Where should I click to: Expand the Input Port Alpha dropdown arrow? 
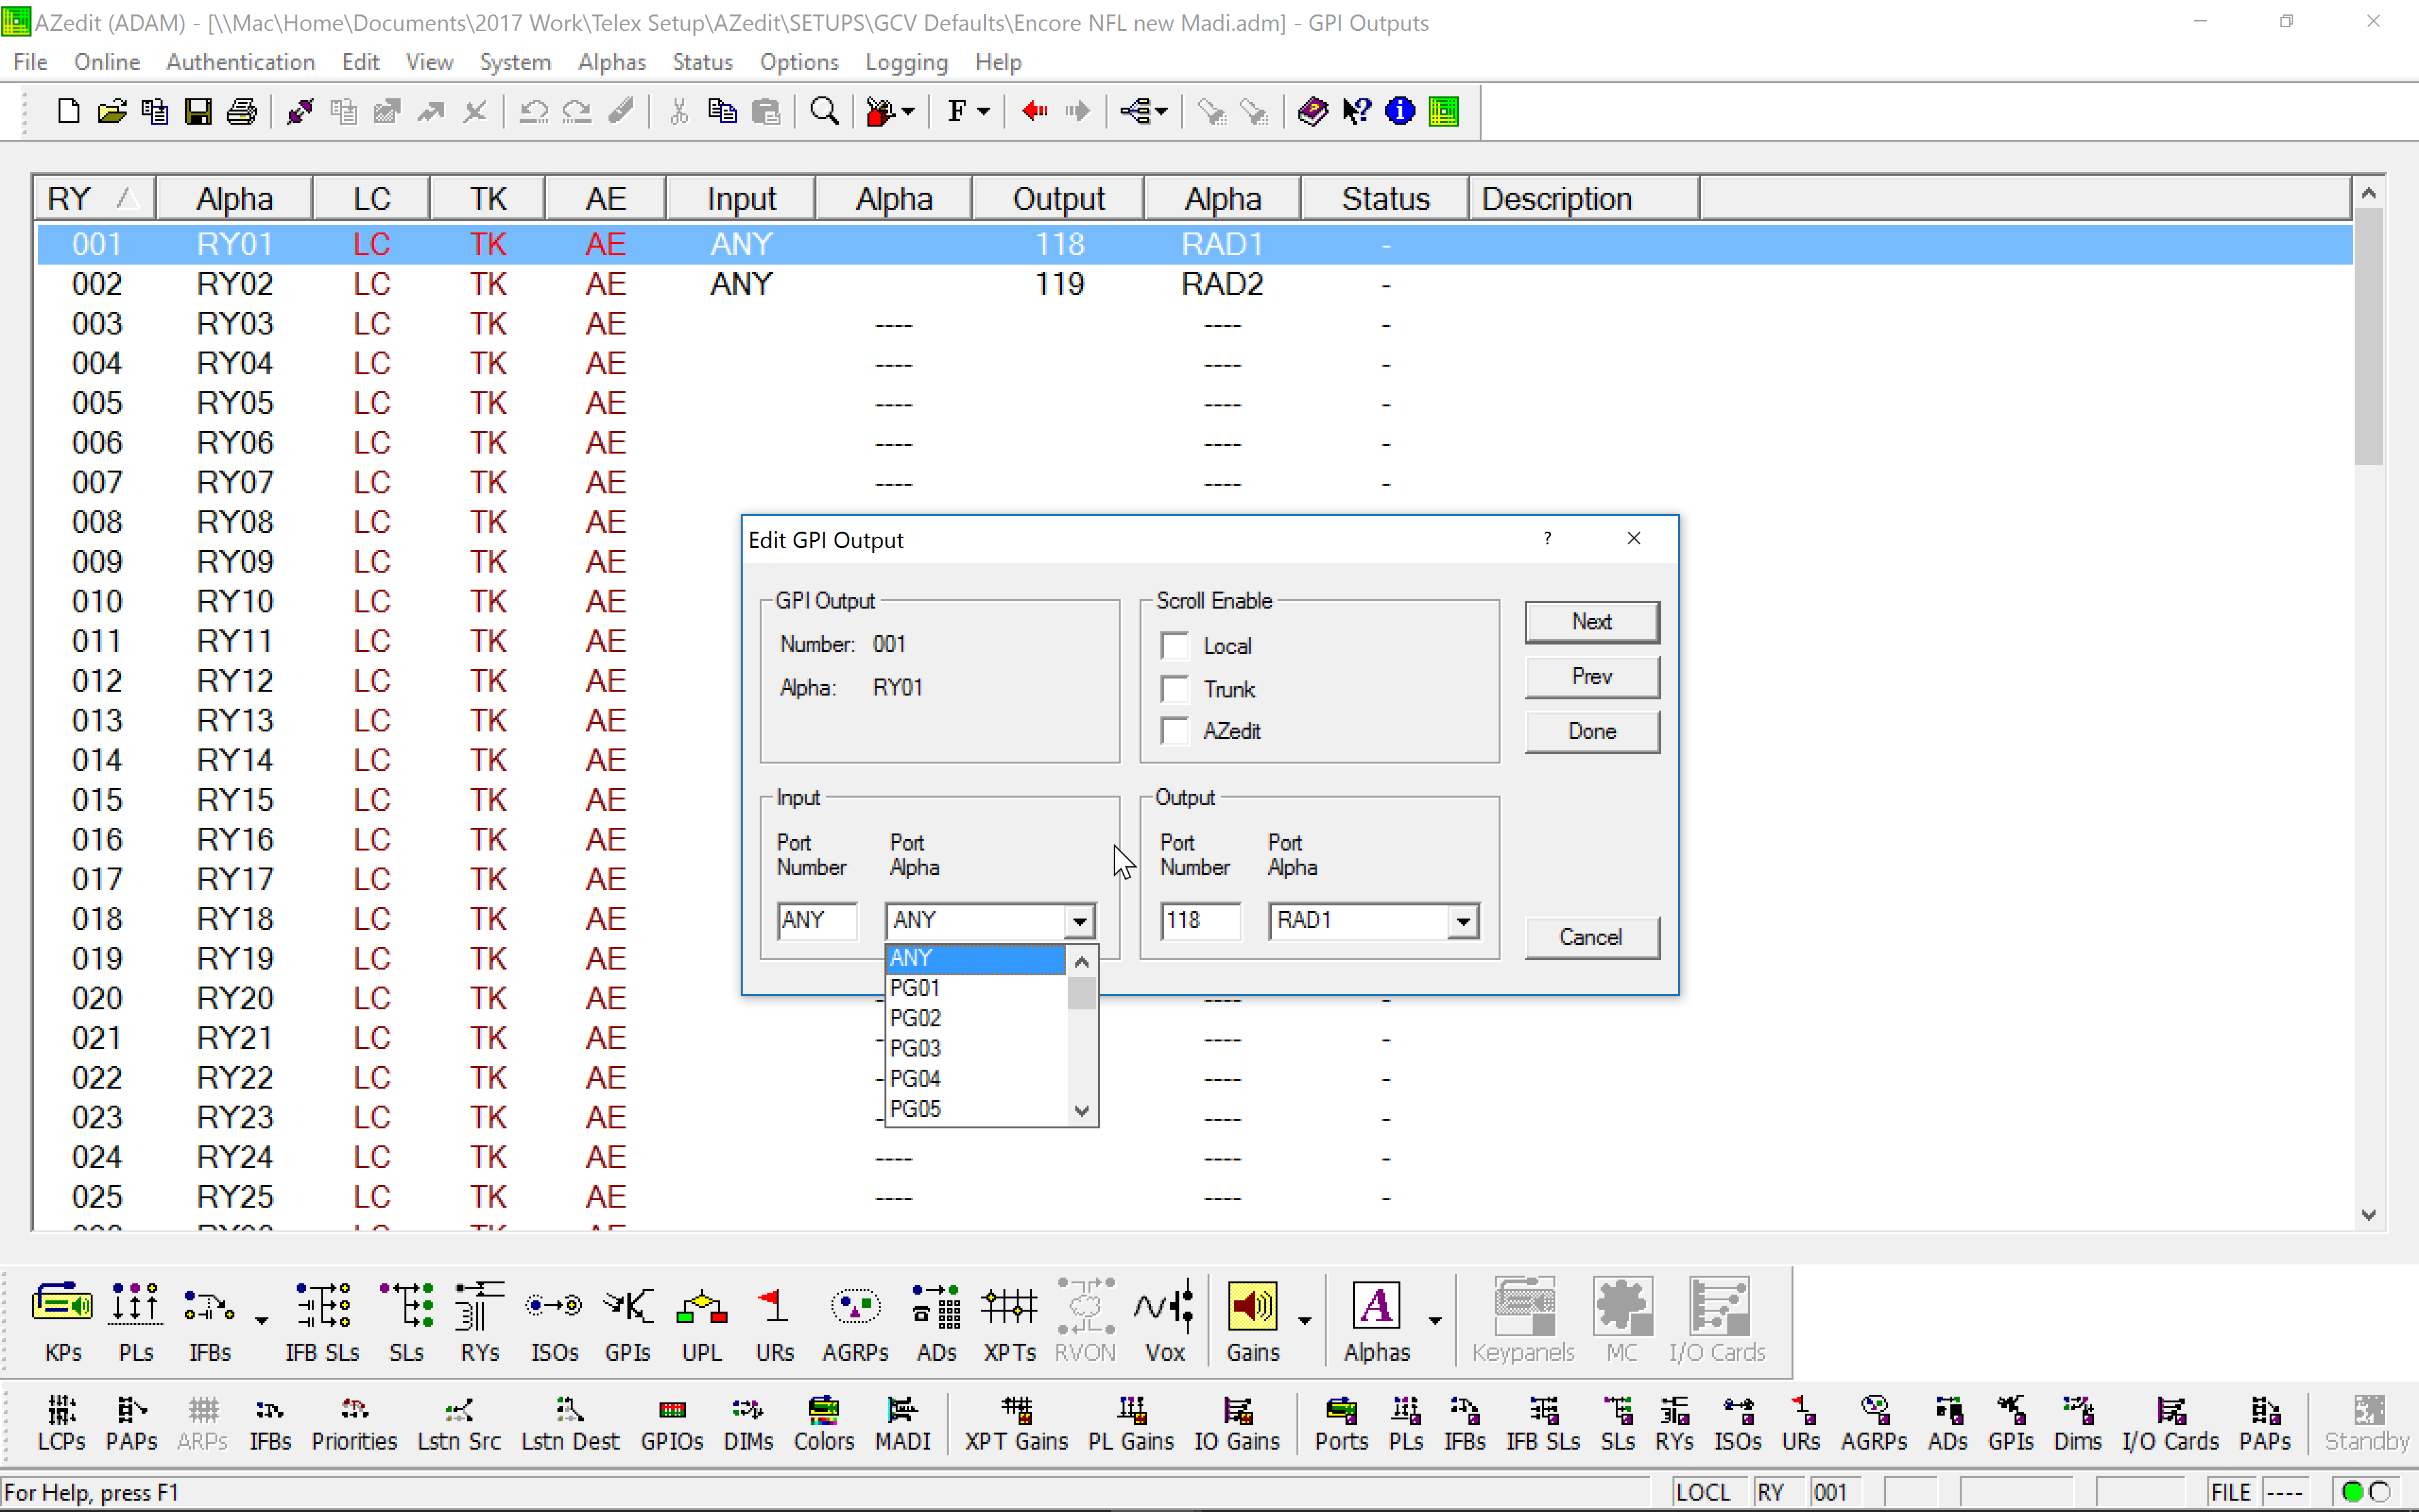point(1078,921)
